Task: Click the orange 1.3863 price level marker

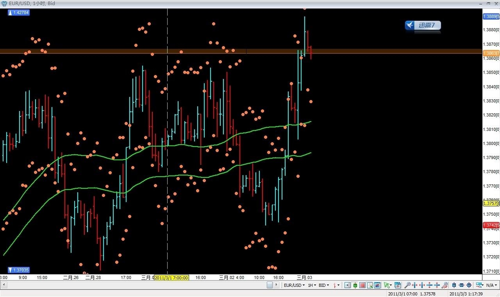Action: (x=491, y=53)
